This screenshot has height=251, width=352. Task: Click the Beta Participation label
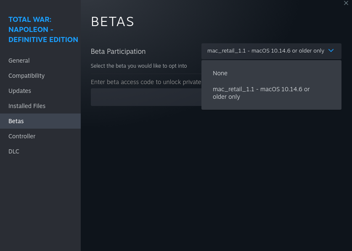(x=118, y=51)
